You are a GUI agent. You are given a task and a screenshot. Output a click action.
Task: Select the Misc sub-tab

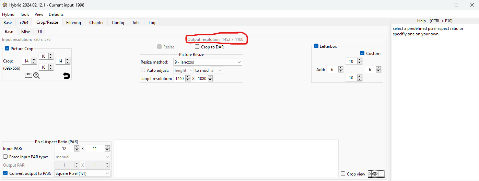[25, 32]
